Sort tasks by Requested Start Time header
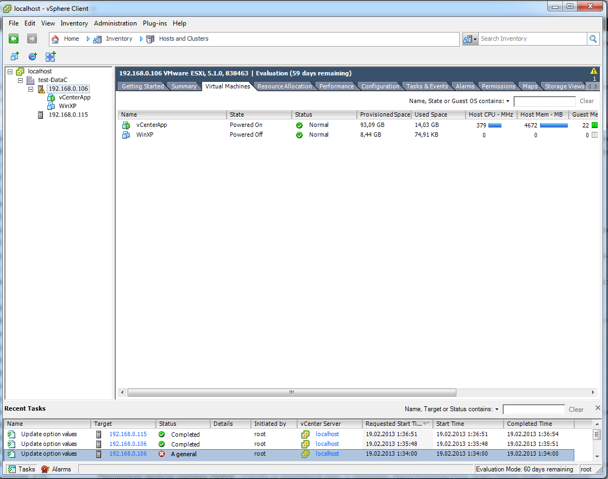Viewport: 608px width, 479px height. [x=397, y=424]
